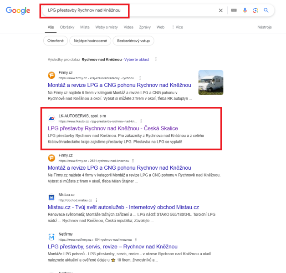
Task: Open options dots next to Vyberte oblast
Action: [156, 59]
